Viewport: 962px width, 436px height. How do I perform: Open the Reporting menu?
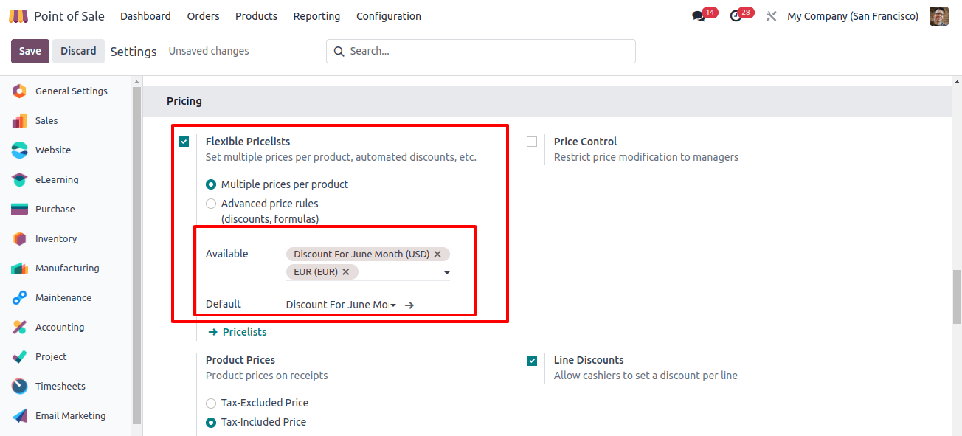[x=316, y=16]
